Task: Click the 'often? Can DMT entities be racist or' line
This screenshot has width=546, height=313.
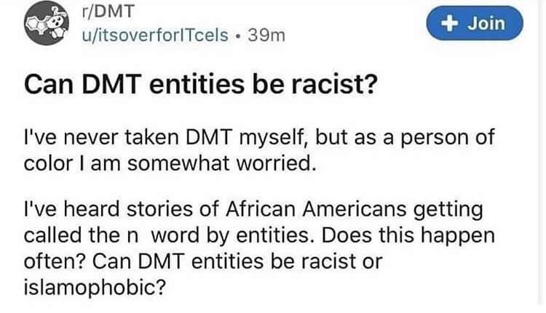Action: [203, 261]
